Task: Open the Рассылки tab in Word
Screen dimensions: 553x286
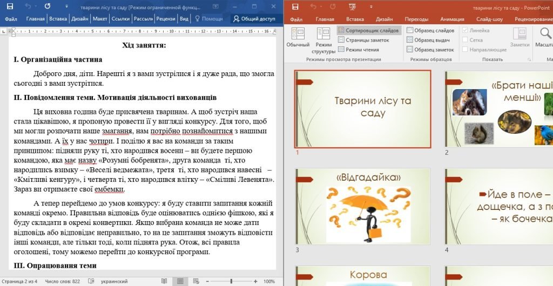Action: pyautogui.click(x=143, y=19)
